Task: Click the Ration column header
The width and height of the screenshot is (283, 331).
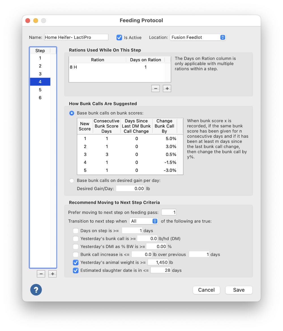Action: click(x=97, y=60)
